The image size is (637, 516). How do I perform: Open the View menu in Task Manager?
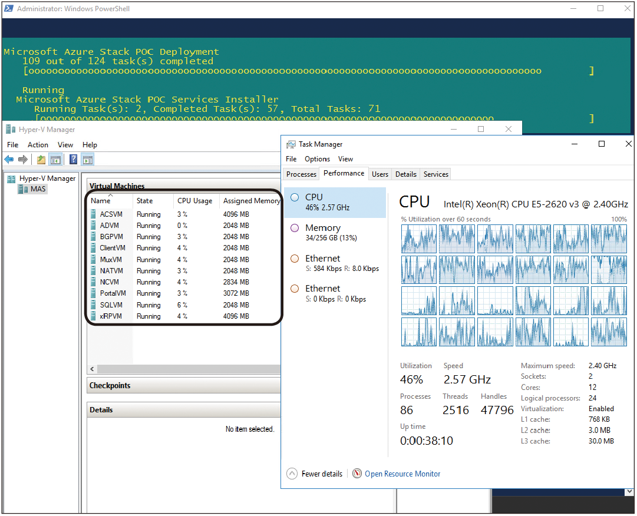coord(345,160)
